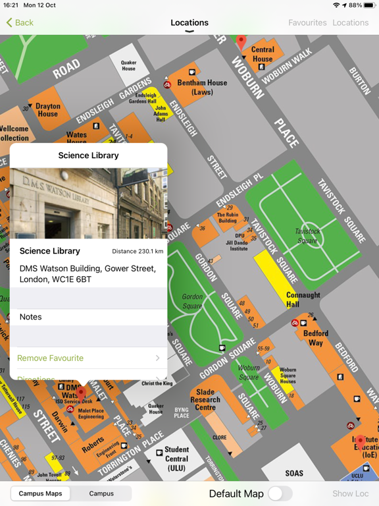Tap the Drayton House building label

click(47, 110)
